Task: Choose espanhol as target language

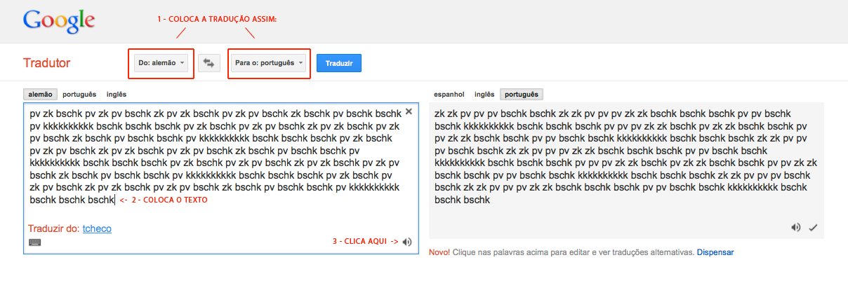Action: click(x=449, y=95)
